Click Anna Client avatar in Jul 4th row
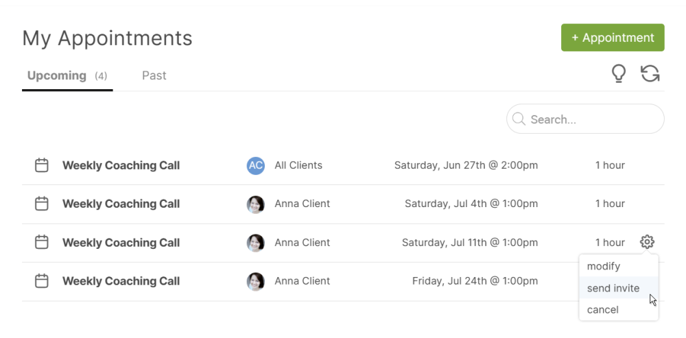686x338 pixels. tap(255, 204)
